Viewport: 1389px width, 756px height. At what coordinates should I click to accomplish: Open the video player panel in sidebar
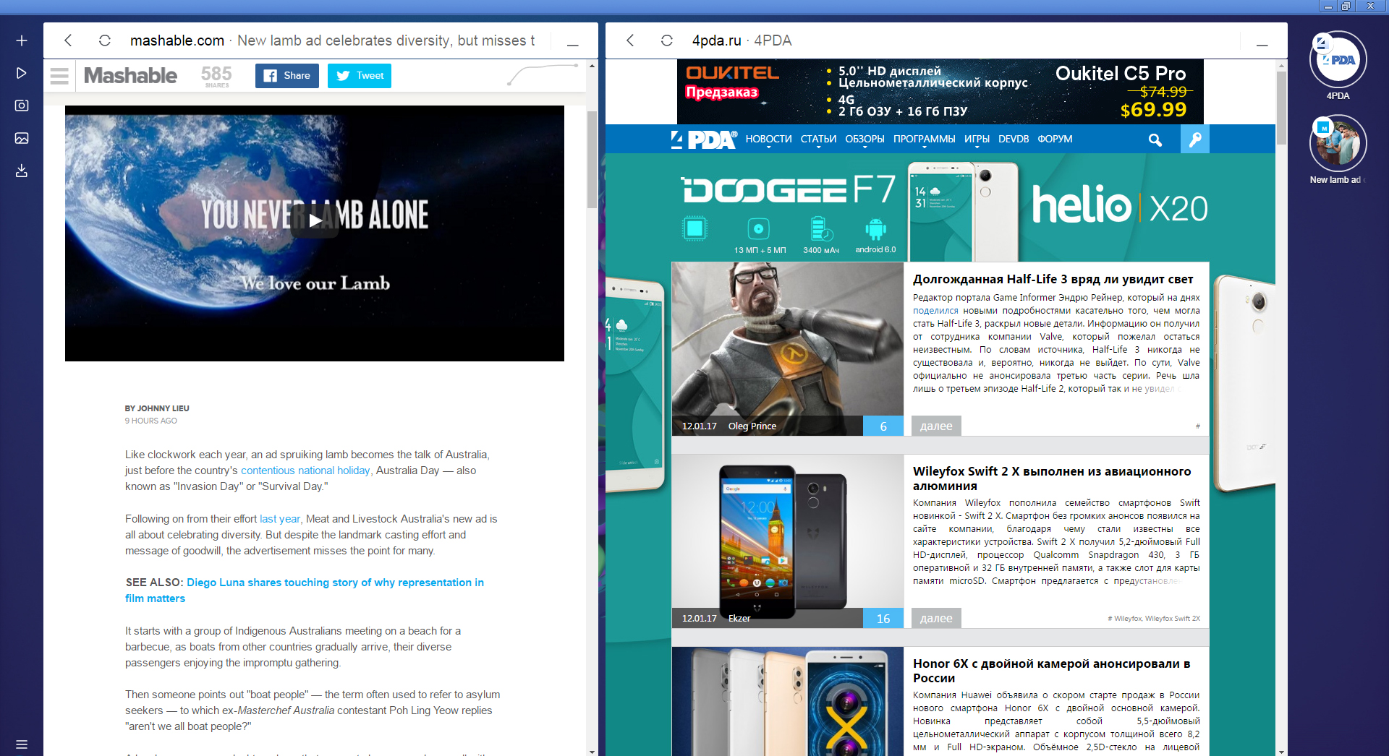22,73
